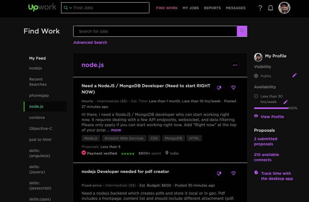Screen dimensions: 309x202
Task: Open the Messages menu item
Action: click(x=235, y=8)
